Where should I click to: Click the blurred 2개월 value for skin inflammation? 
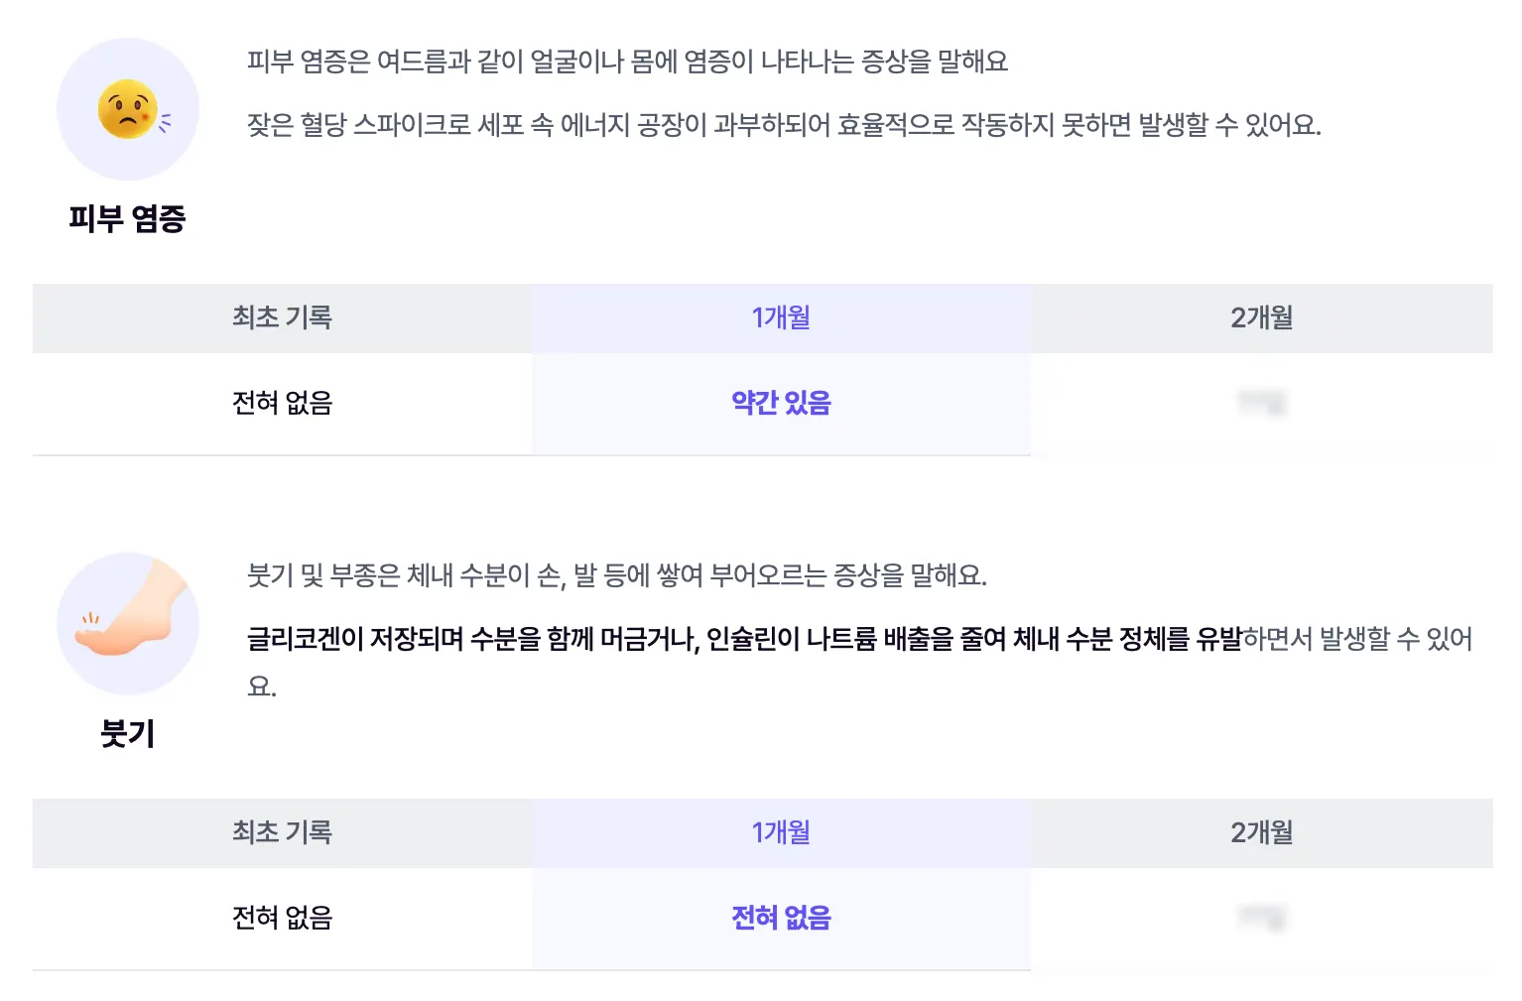[1262, 403]
